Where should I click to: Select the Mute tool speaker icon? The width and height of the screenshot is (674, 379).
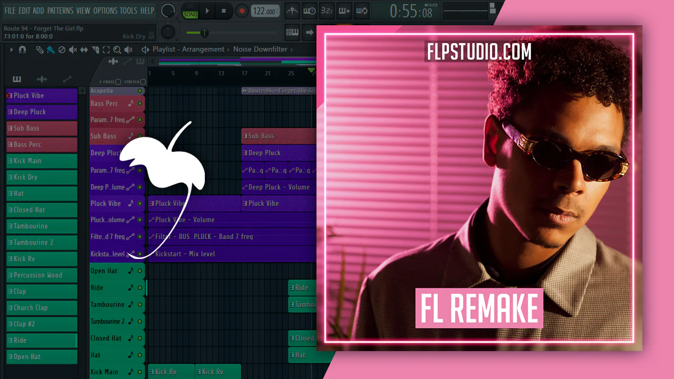(73, 49)
